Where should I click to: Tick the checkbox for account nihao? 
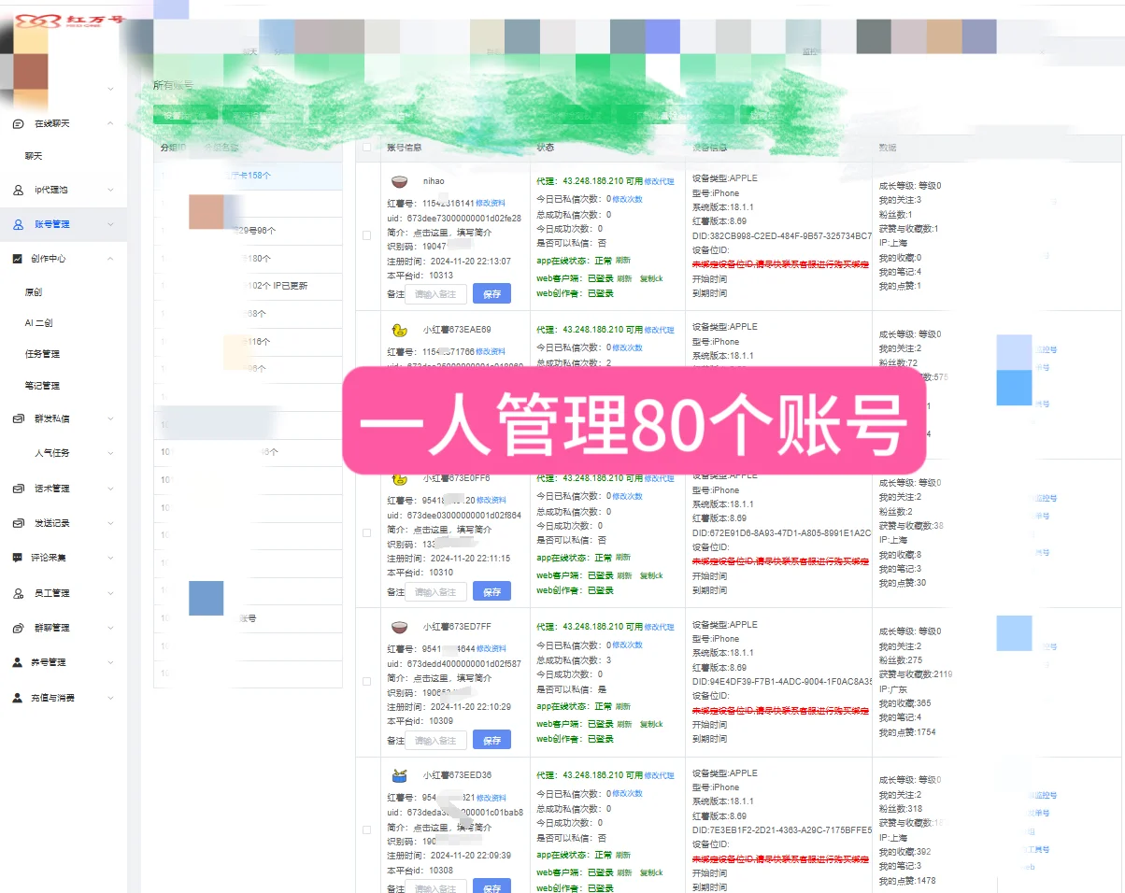click(x=366, y=235)
